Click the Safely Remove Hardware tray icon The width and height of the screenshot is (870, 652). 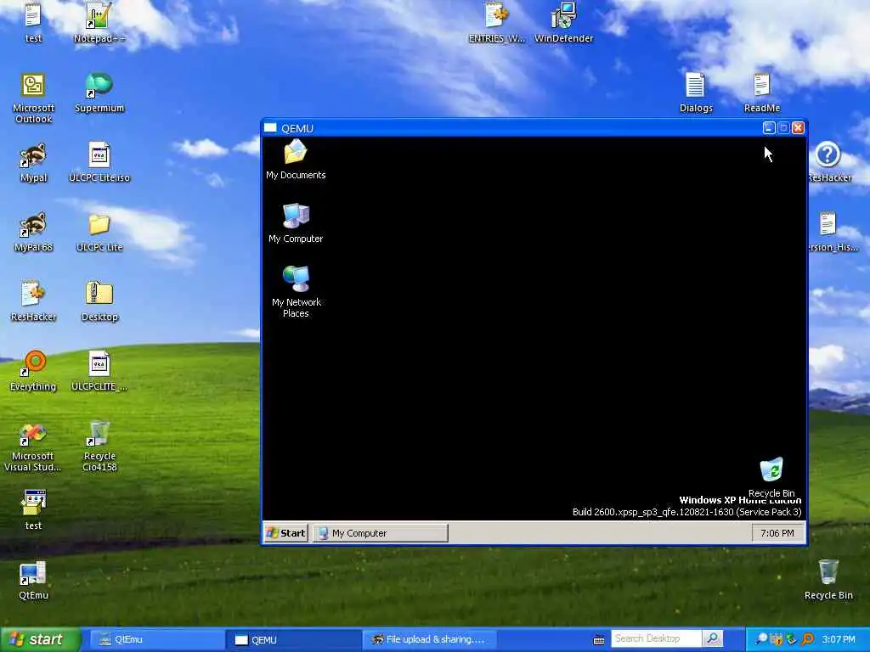[791, 639]
